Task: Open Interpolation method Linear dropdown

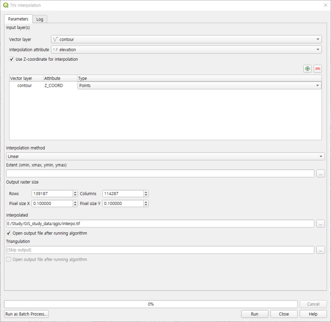Action: (x=165, y=157)
